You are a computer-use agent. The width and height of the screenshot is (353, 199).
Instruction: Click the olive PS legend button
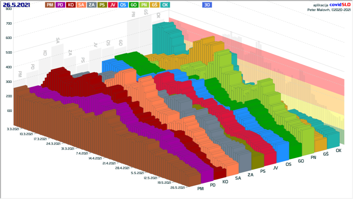pos(102,5)
